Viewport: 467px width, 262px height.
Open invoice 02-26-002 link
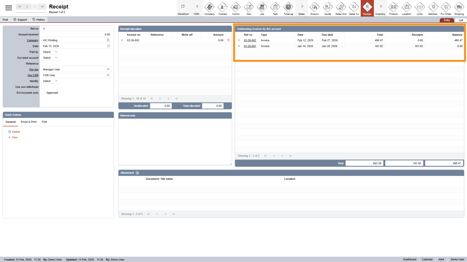(x=250, y=40)
